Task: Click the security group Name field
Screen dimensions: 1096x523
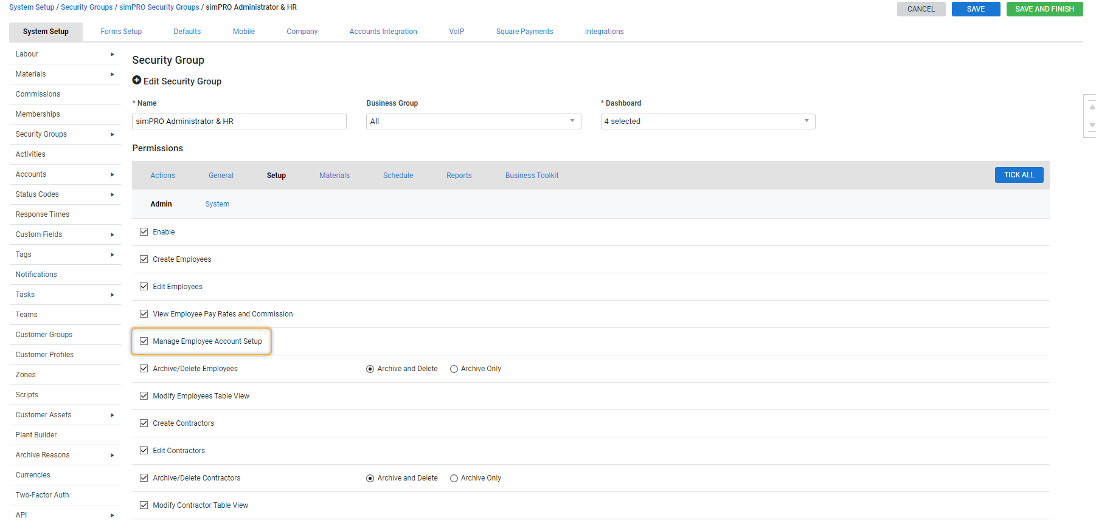Action: (x=239, y=121)
